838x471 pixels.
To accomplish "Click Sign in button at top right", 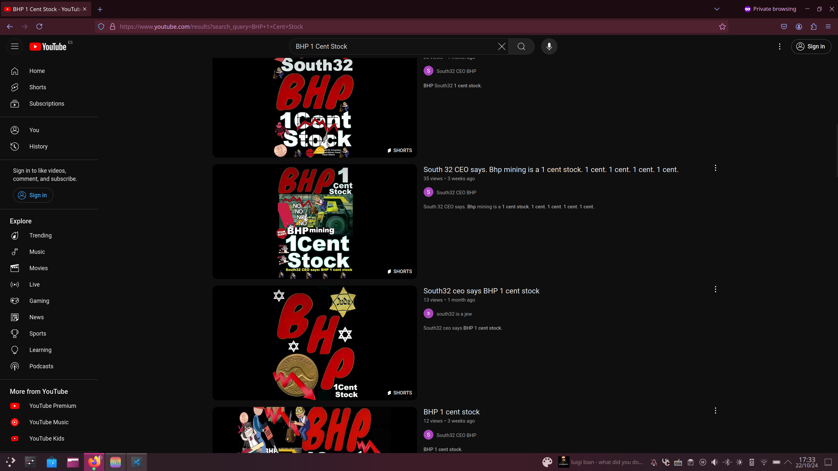I will tap(811, 46).
